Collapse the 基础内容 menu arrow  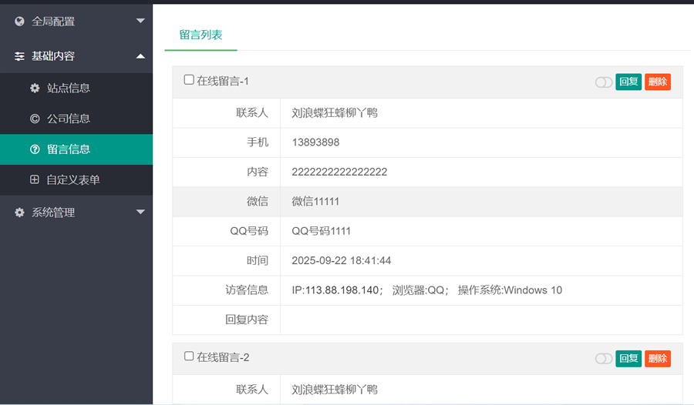141,56
